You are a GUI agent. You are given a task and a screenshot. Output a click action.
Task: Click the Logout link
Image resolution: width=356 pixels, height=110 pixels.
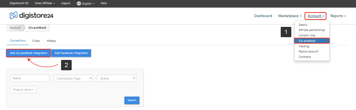tap(65, 3)
